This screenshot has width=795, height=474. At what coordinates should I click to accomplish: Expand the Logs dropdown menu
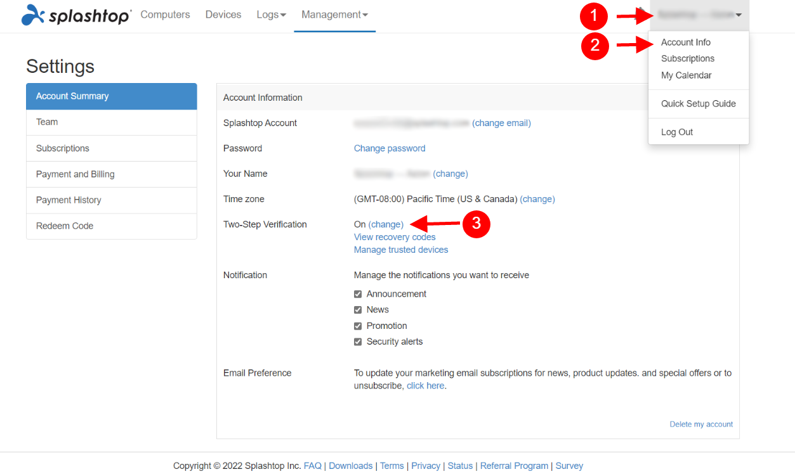tap(272, 15)
